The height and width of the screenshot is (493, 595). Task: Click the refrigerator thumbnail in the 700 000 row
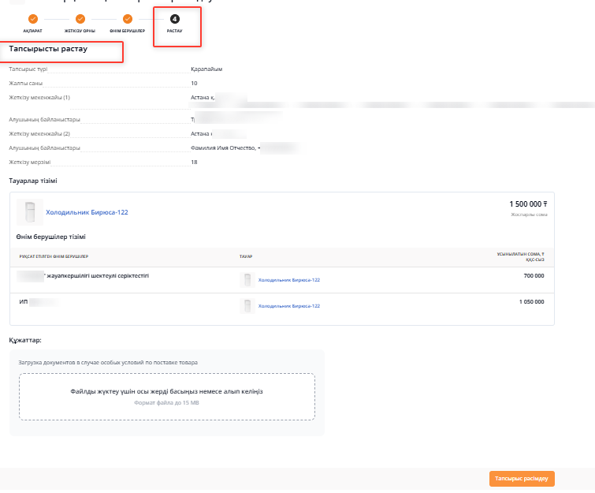[x=247, y=280]
